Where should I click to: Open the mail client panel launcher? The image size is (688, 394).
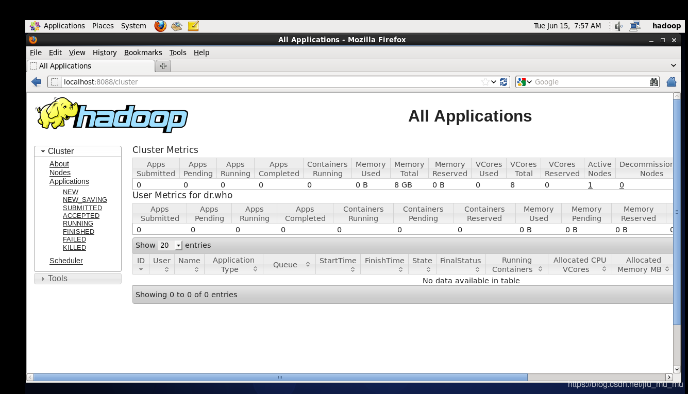click(x=177, y=26)
